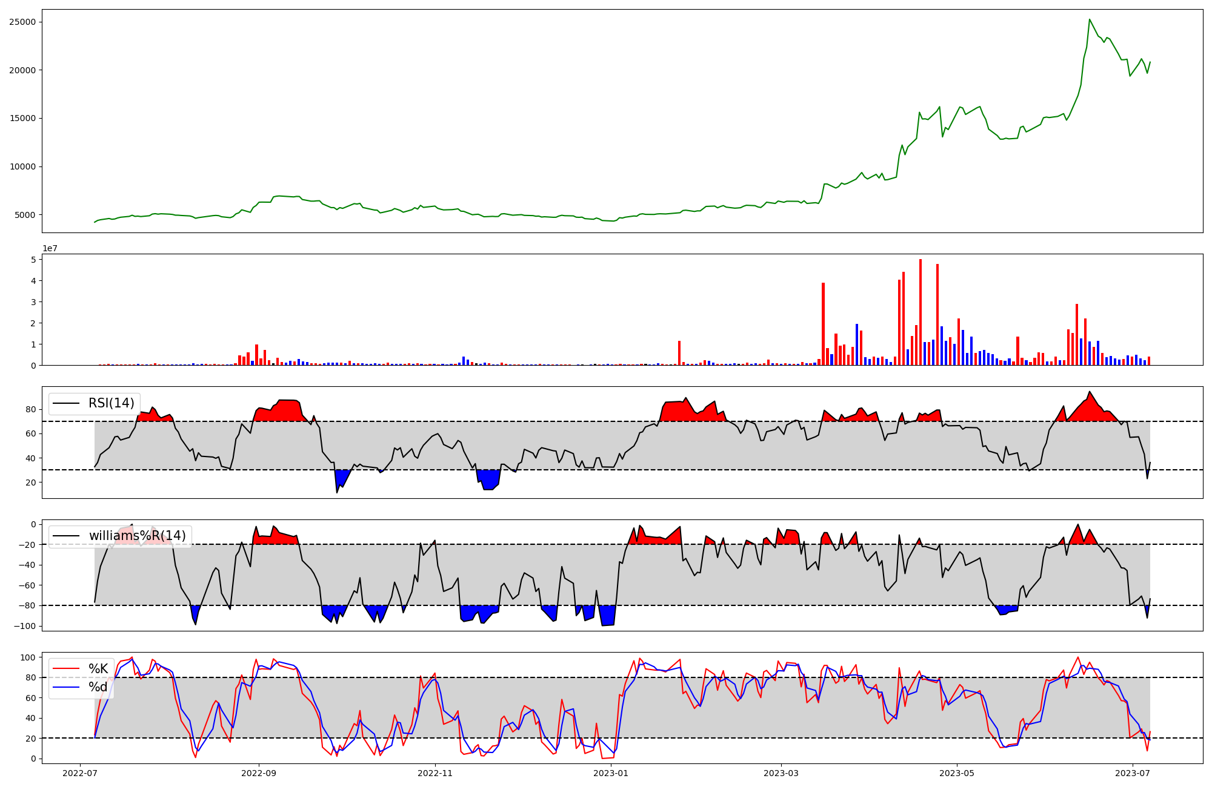Click the 2023-07 x-axis date label
This screenshot has width=1212, height=787.
click(1133, 773)
